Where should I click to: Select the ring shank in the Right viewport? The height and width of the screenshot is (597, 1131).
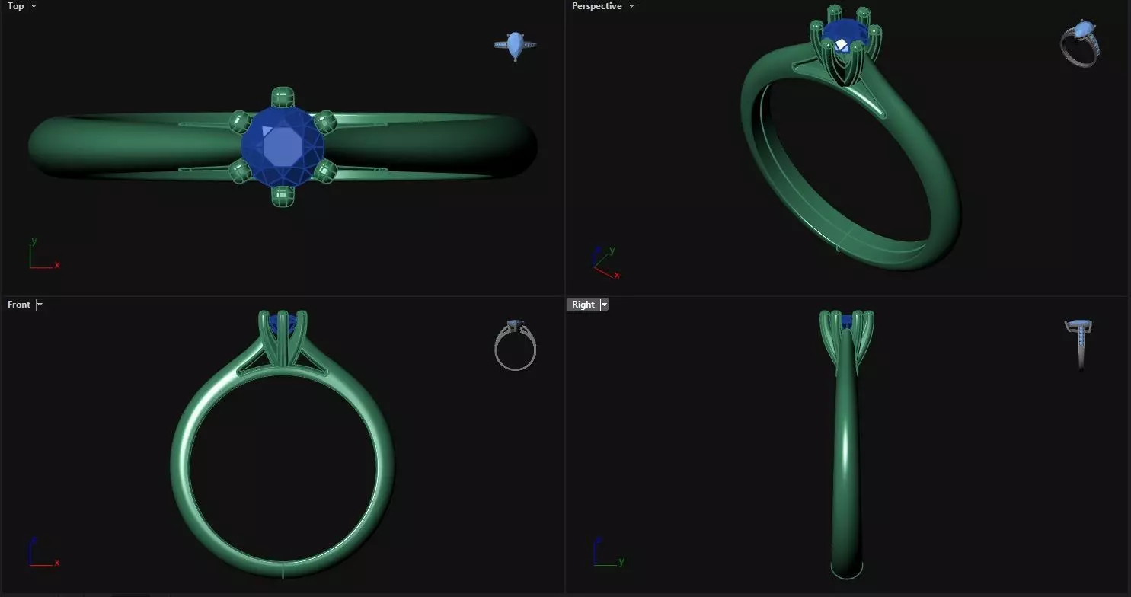[847, 457]
